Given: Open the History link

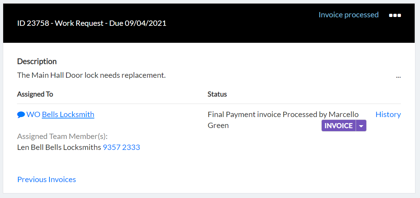Looking at the screenshot, I should tap(388, 115).
